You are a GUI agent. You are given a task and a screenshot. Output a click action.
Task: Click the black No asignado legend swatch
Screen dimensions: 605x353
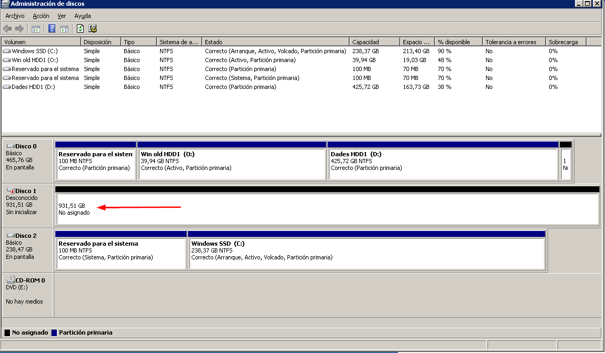[7, 332]
